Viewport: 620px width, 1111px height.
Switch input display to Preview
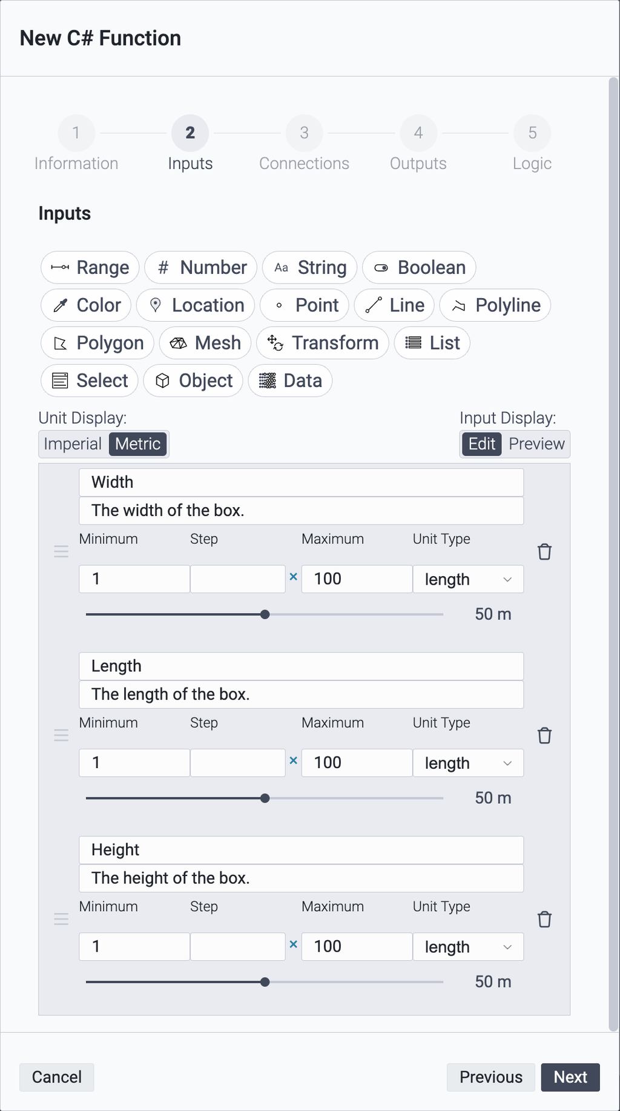pyautogui.click(x=536, y=444)
